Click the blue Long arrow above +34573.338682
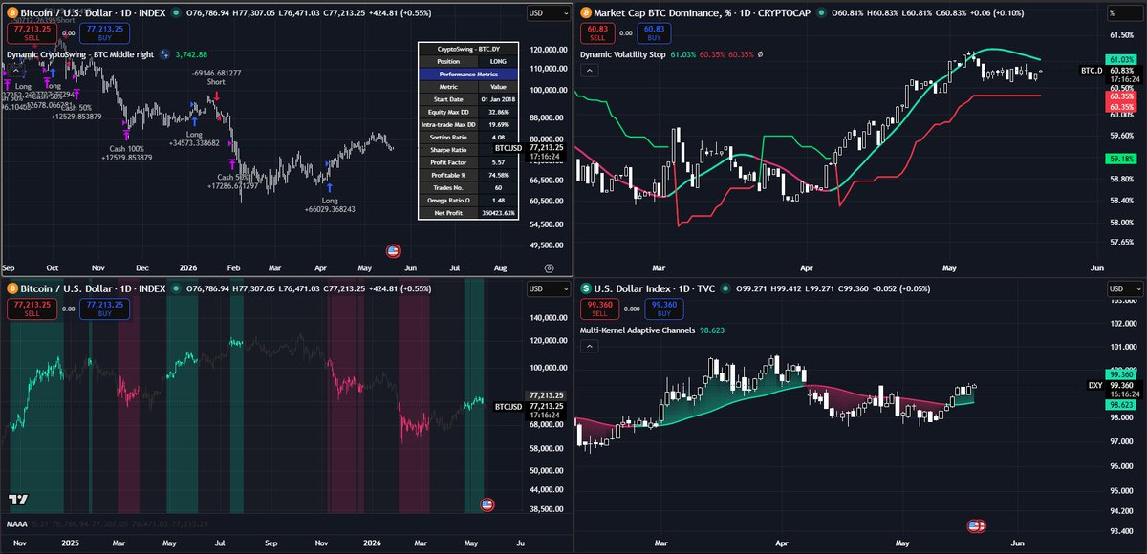 (194, 120)
